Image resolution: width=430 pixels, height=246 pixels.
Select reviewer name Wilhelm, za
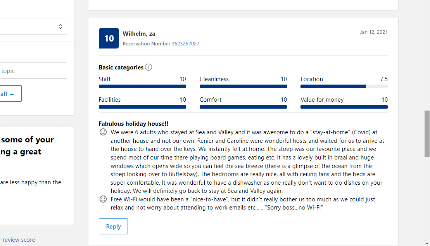pyautogui.click(x=139, y=34)
